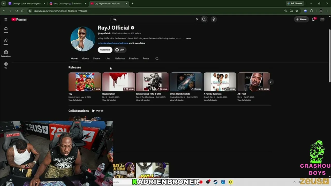The height and width of the screenshot is (186, 331).
Task: View full playlist for Raydemption
Action: pyautogui.click(x=109, y=100)
